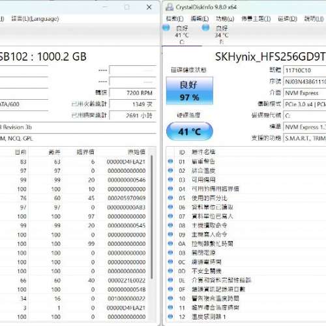Click status dot for attribute 12

tap(170, 316)
